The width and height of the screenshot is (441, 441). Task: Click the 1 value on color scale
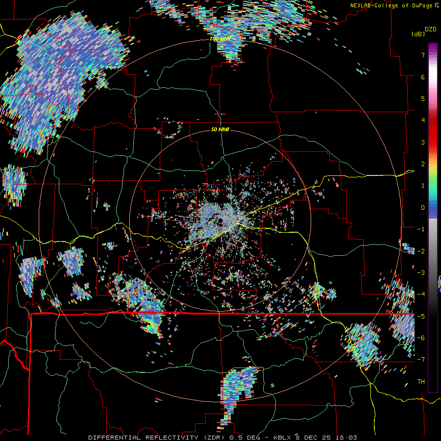423,186
